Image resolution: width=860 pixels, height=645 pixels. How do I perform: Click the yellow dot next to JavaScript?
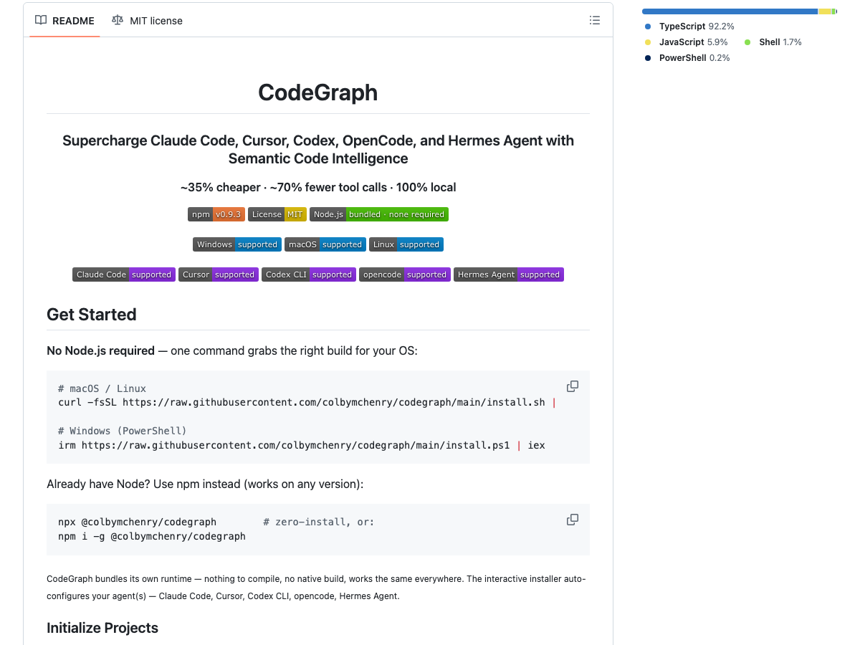point(648,42)
